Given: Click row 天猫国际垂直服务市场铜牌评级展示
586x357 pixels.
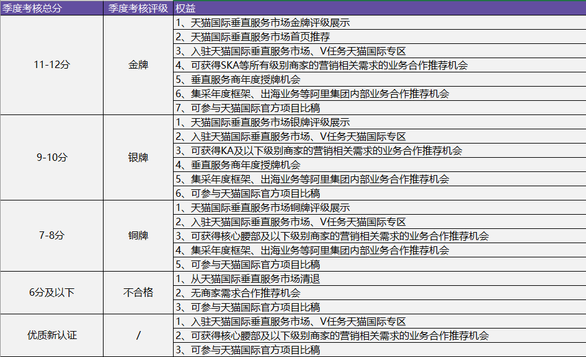Looking at the screenshot, I should click(380, 208).
